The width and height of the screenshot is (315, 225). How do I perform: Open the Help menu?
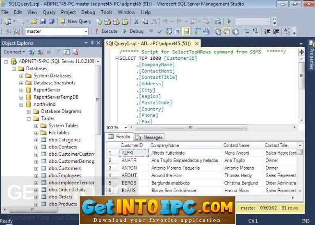(x=146, y=12)
